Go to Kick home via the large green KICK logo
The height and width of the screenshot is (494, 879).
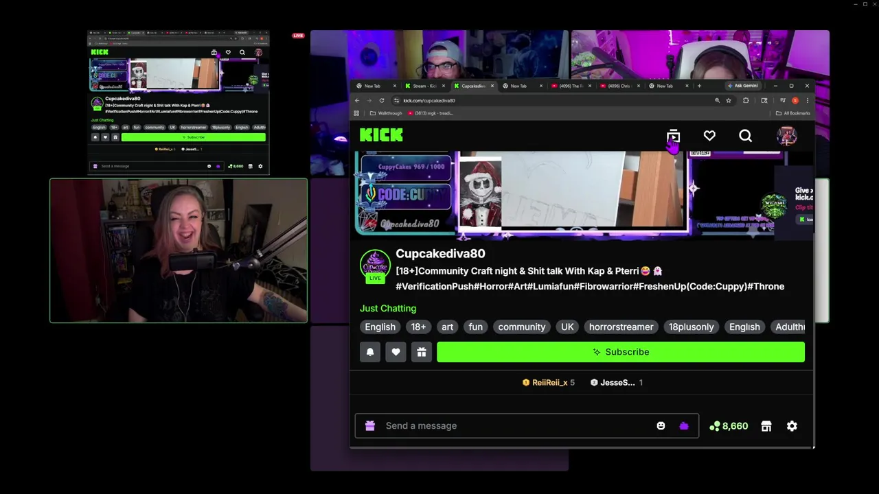(x=381, y=135)
